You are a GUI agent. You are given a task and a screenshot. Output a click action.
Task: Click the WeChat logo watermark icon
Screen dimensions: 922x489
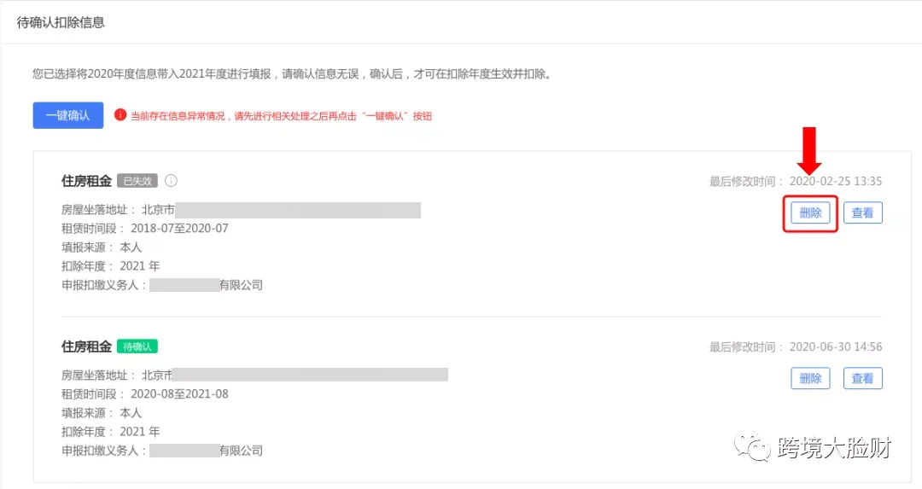click(751, 446)
